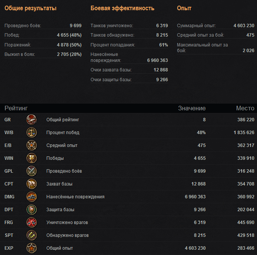Click the Место column header
257x255 pixels.
click(245, 108)
